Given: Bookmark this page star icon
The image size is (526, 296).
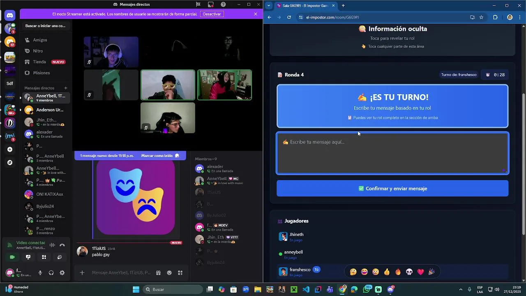Looking at the screenshot, I should 481,17.
